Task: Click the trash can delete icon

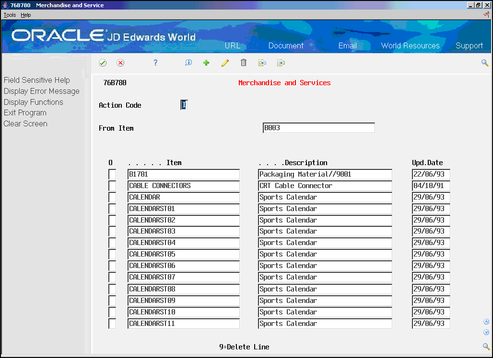Action: (x=244, y=63)
